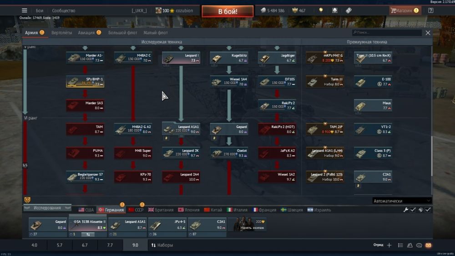Select the Marder A1- vehicle card
The height and width of the screenshot is (256, 455).
pos(85,58)
